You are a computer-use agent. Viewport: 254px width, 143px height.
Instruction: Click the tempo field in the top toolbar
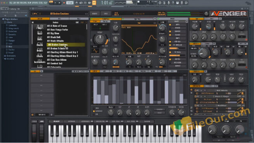click(x=70, y=3)
